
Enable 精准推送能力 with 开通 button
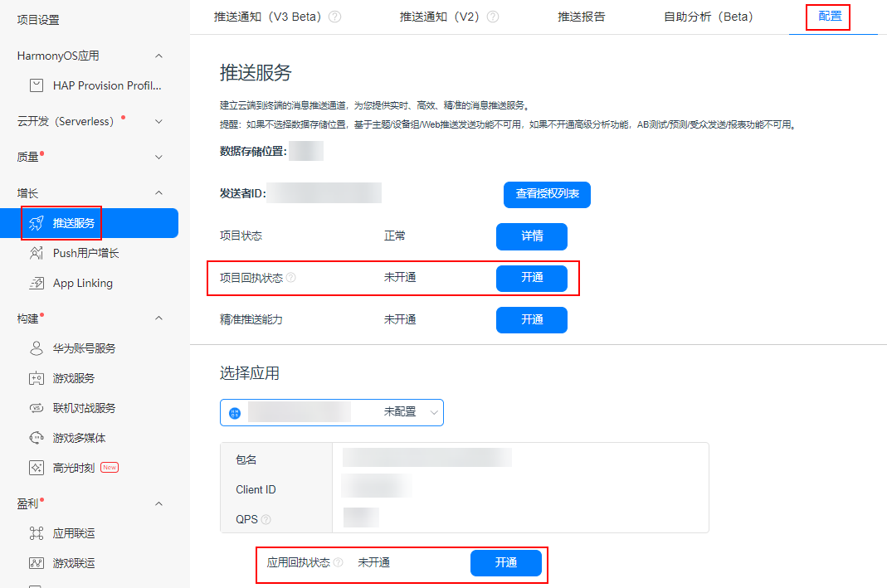531,320
